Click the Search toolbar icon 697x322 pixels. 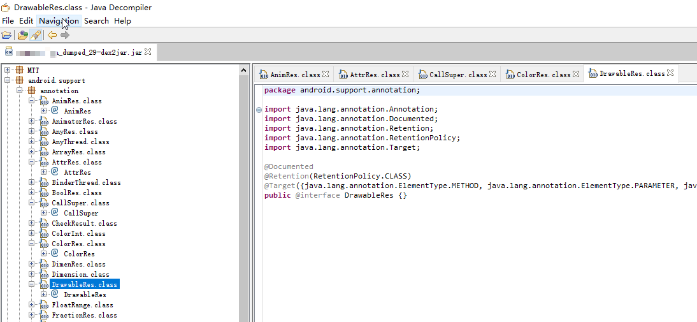tap(36, 35)
